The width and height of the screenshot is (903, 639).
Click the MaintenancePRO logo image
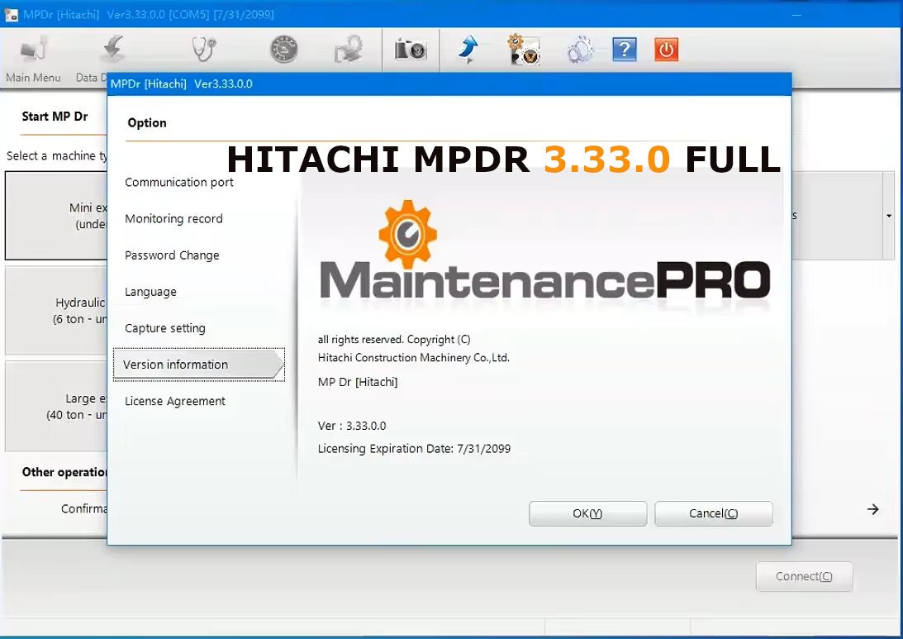(x=544, y=250)
